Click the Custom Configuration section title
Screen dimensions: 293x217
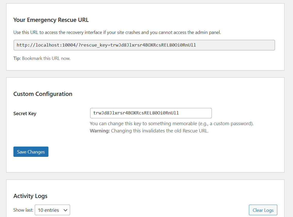pos(43,94)
